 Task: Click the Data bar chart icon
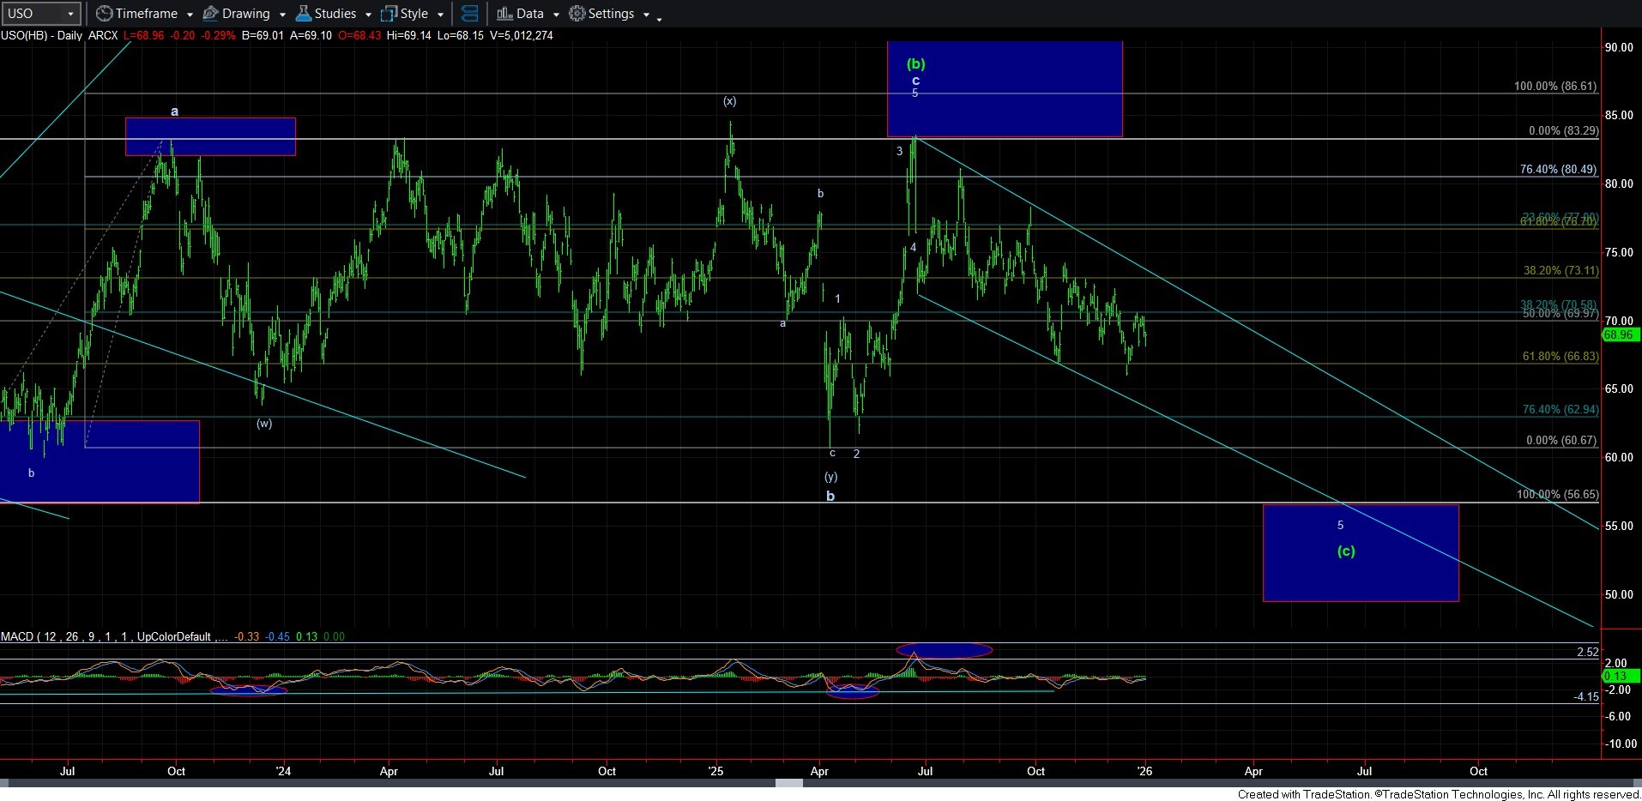[504, 14]
